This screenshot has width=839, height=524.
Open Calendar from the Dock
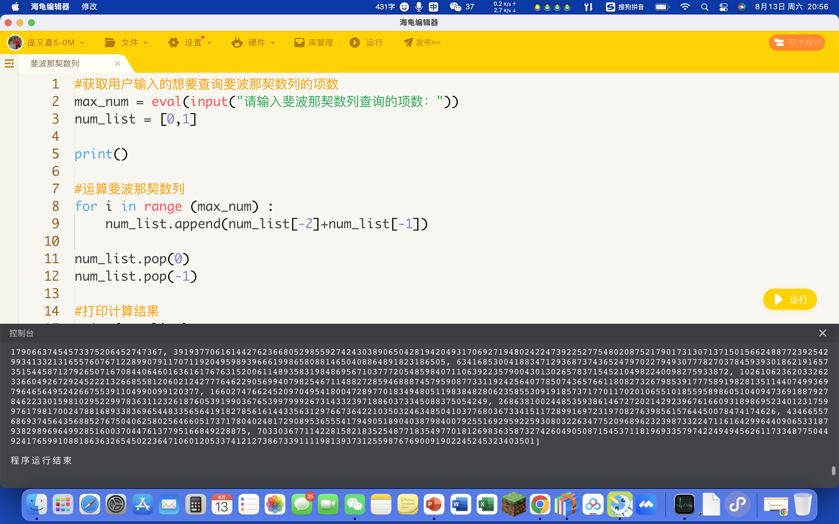[222, 504]
